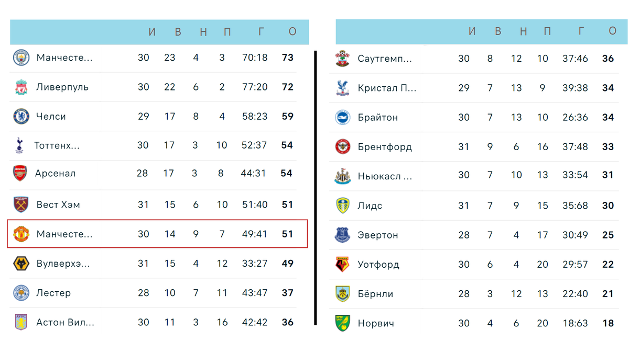Click the Everton club crest icon

[x=342, y=235]
